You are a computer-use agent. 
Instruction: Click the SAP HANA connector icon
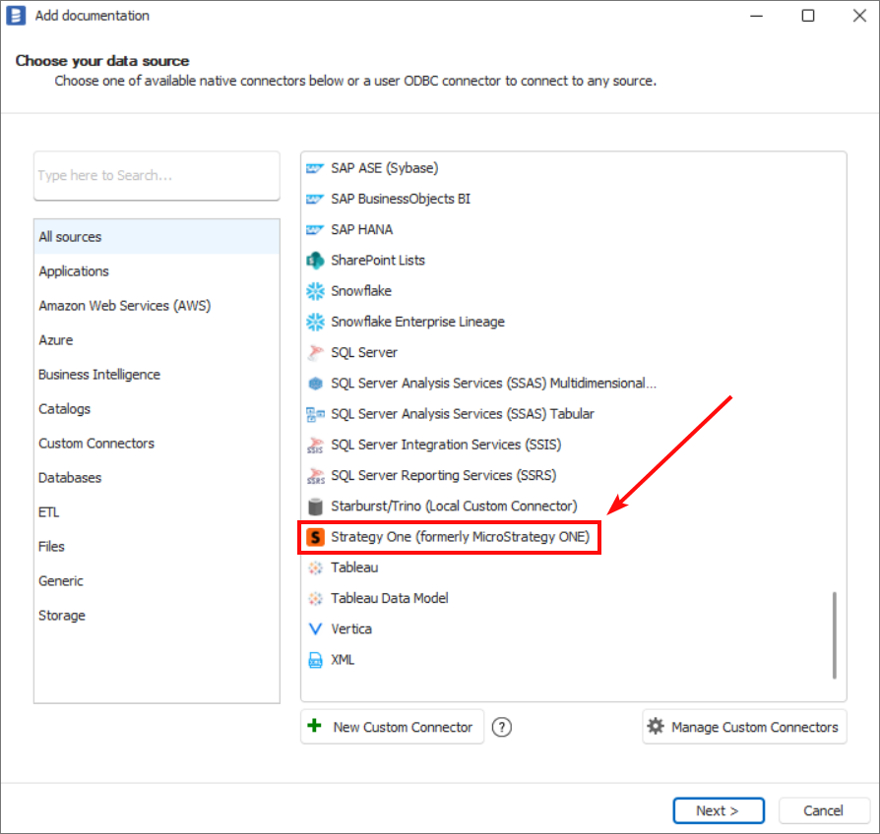315,230
